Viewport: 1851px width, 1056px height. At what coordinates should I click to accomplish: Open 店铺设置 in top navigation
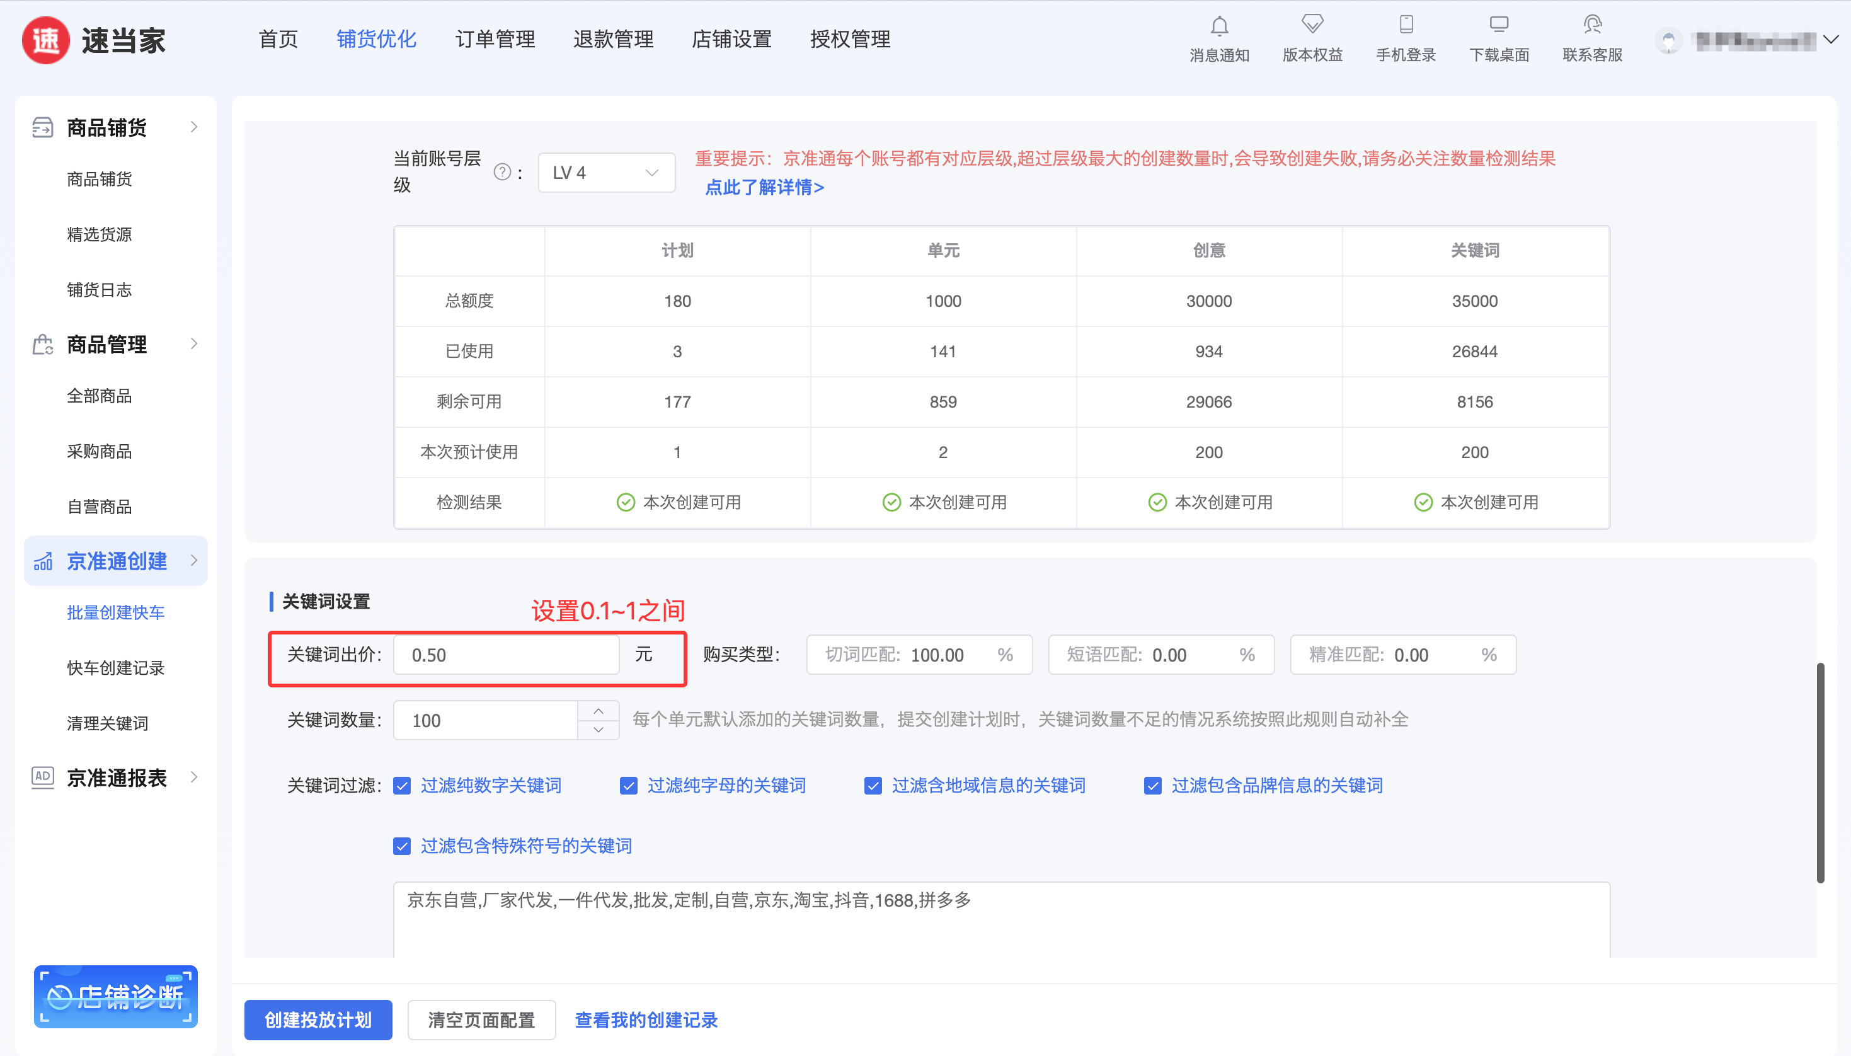click(x=731, y=39)
